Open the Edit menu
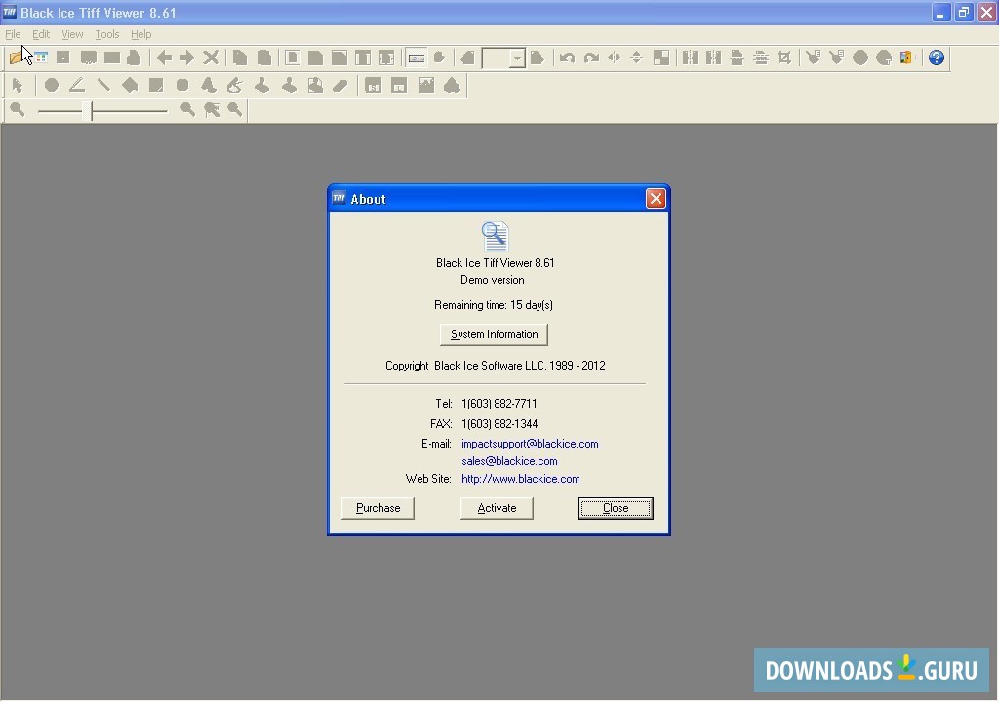Screen dimensions: 999x702 tap(41, 34)
